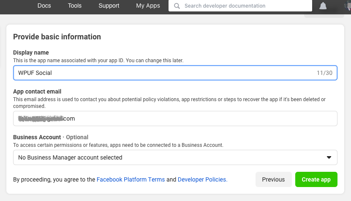Image resolution: width=351 pixels, height=201 pixels.
Task: Open the Support menu
Action: 109,6
